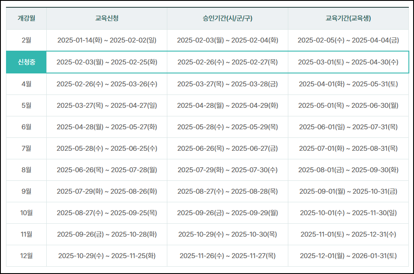The height and width of the screenshot is (274, 414).
Task: Select the 5월 row label
Action: click(x=27, y=105)
